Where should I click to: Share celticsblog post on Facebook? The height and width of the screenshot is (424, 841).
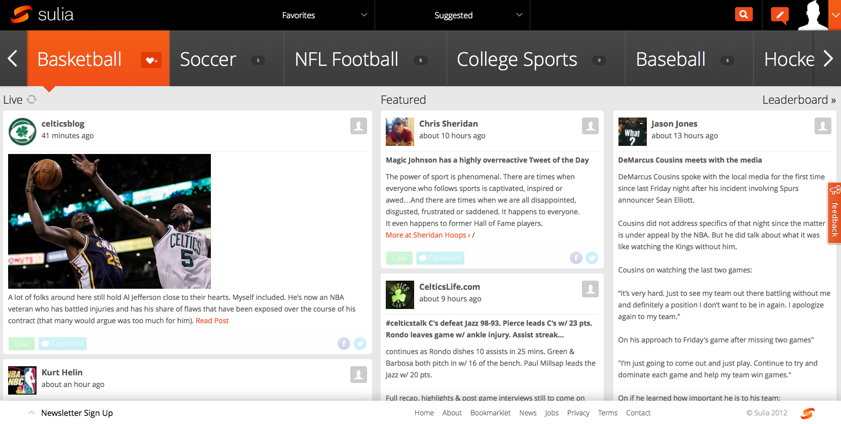coord(344,344)
